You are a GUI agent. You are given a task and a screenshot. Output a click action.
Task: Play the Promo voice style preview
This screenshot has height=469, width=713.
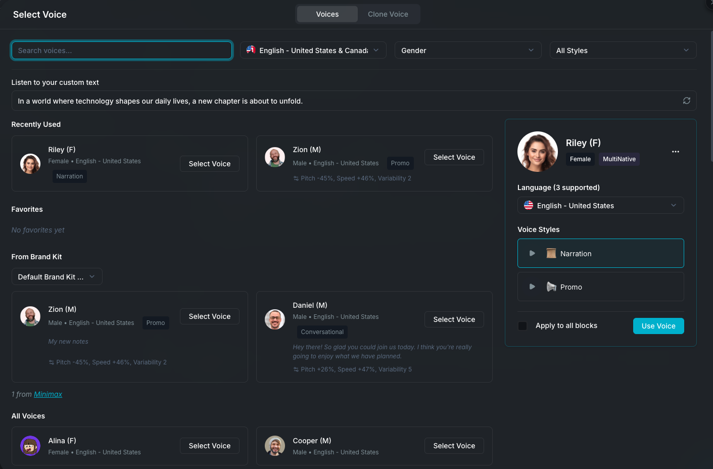pyautogui.click(x=532, y=287)
